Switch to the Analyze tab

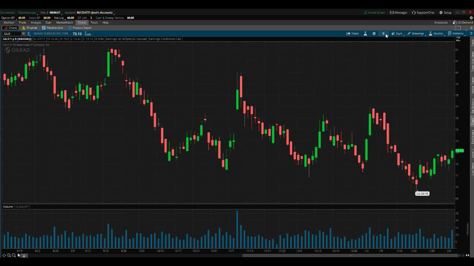tap(36, 23)
